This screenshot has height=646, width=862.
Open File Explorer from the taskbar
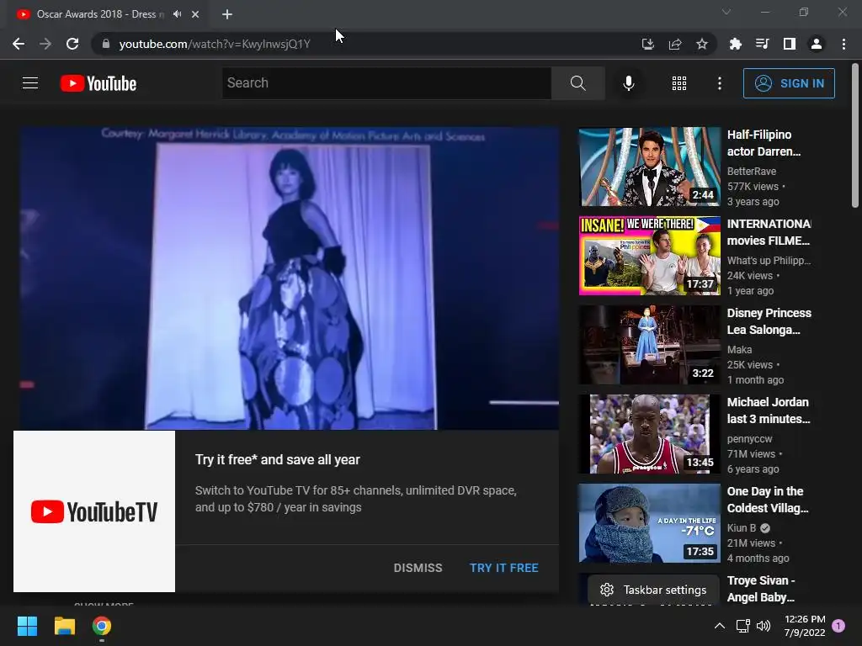pos(64,626)
